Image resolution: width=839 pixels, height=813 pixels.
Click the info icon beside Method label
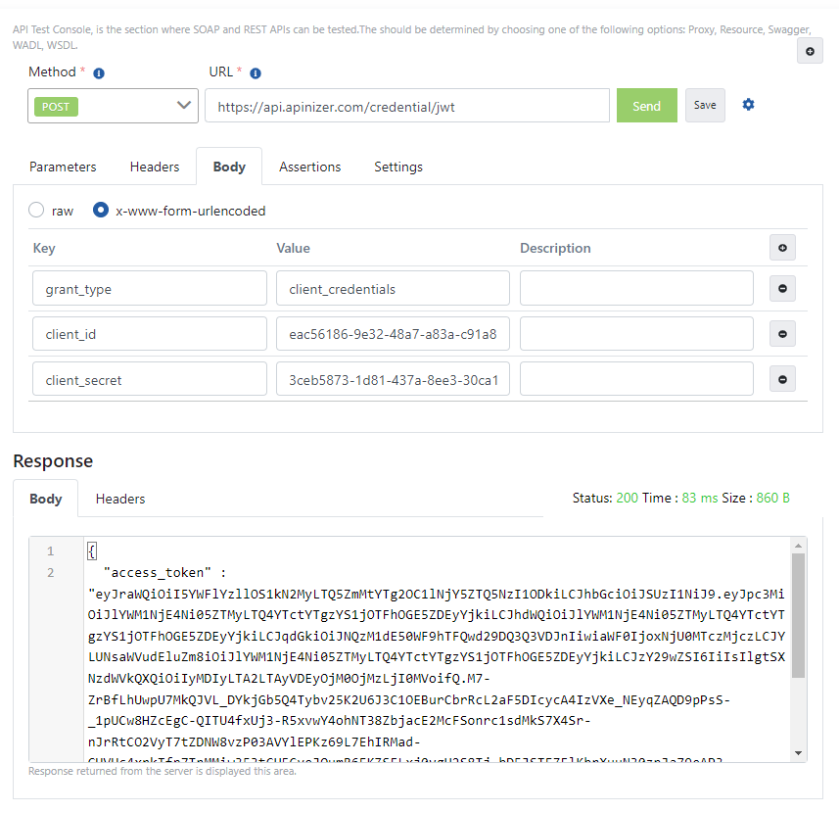(x=97, y=72)
